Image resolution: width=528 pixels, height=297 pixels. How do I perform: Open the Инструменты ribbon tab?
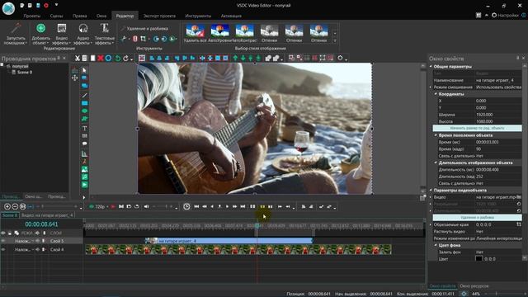click(198, 16)
